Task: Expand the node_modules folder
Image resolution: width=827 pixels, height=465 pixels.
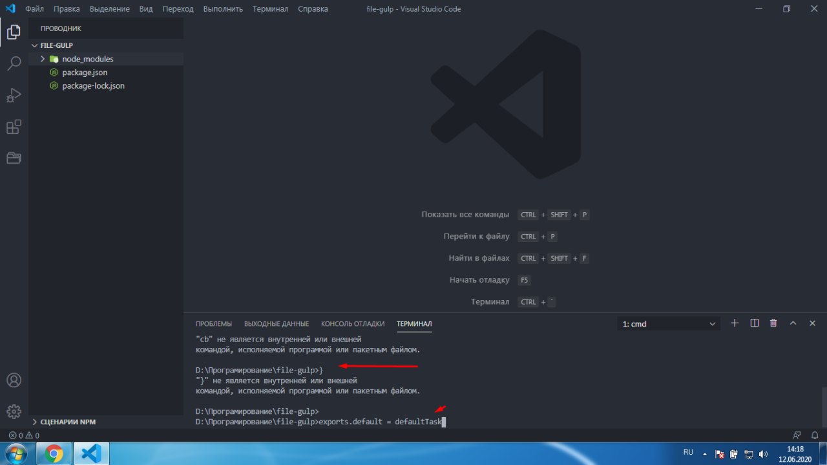Action: coord(106,59)
